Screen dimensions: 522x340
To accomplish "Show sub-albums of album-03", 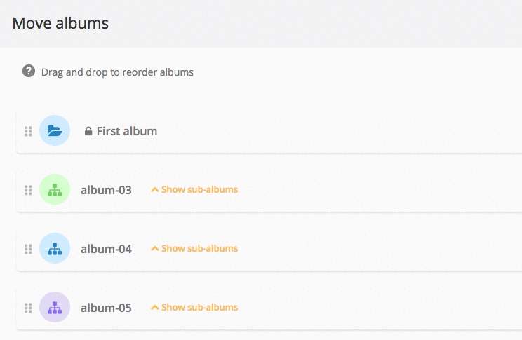I will [194, 189].
